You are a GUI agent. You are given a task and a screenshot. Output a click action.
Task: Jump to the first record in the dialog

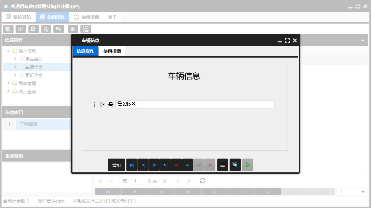pos(132,165)
